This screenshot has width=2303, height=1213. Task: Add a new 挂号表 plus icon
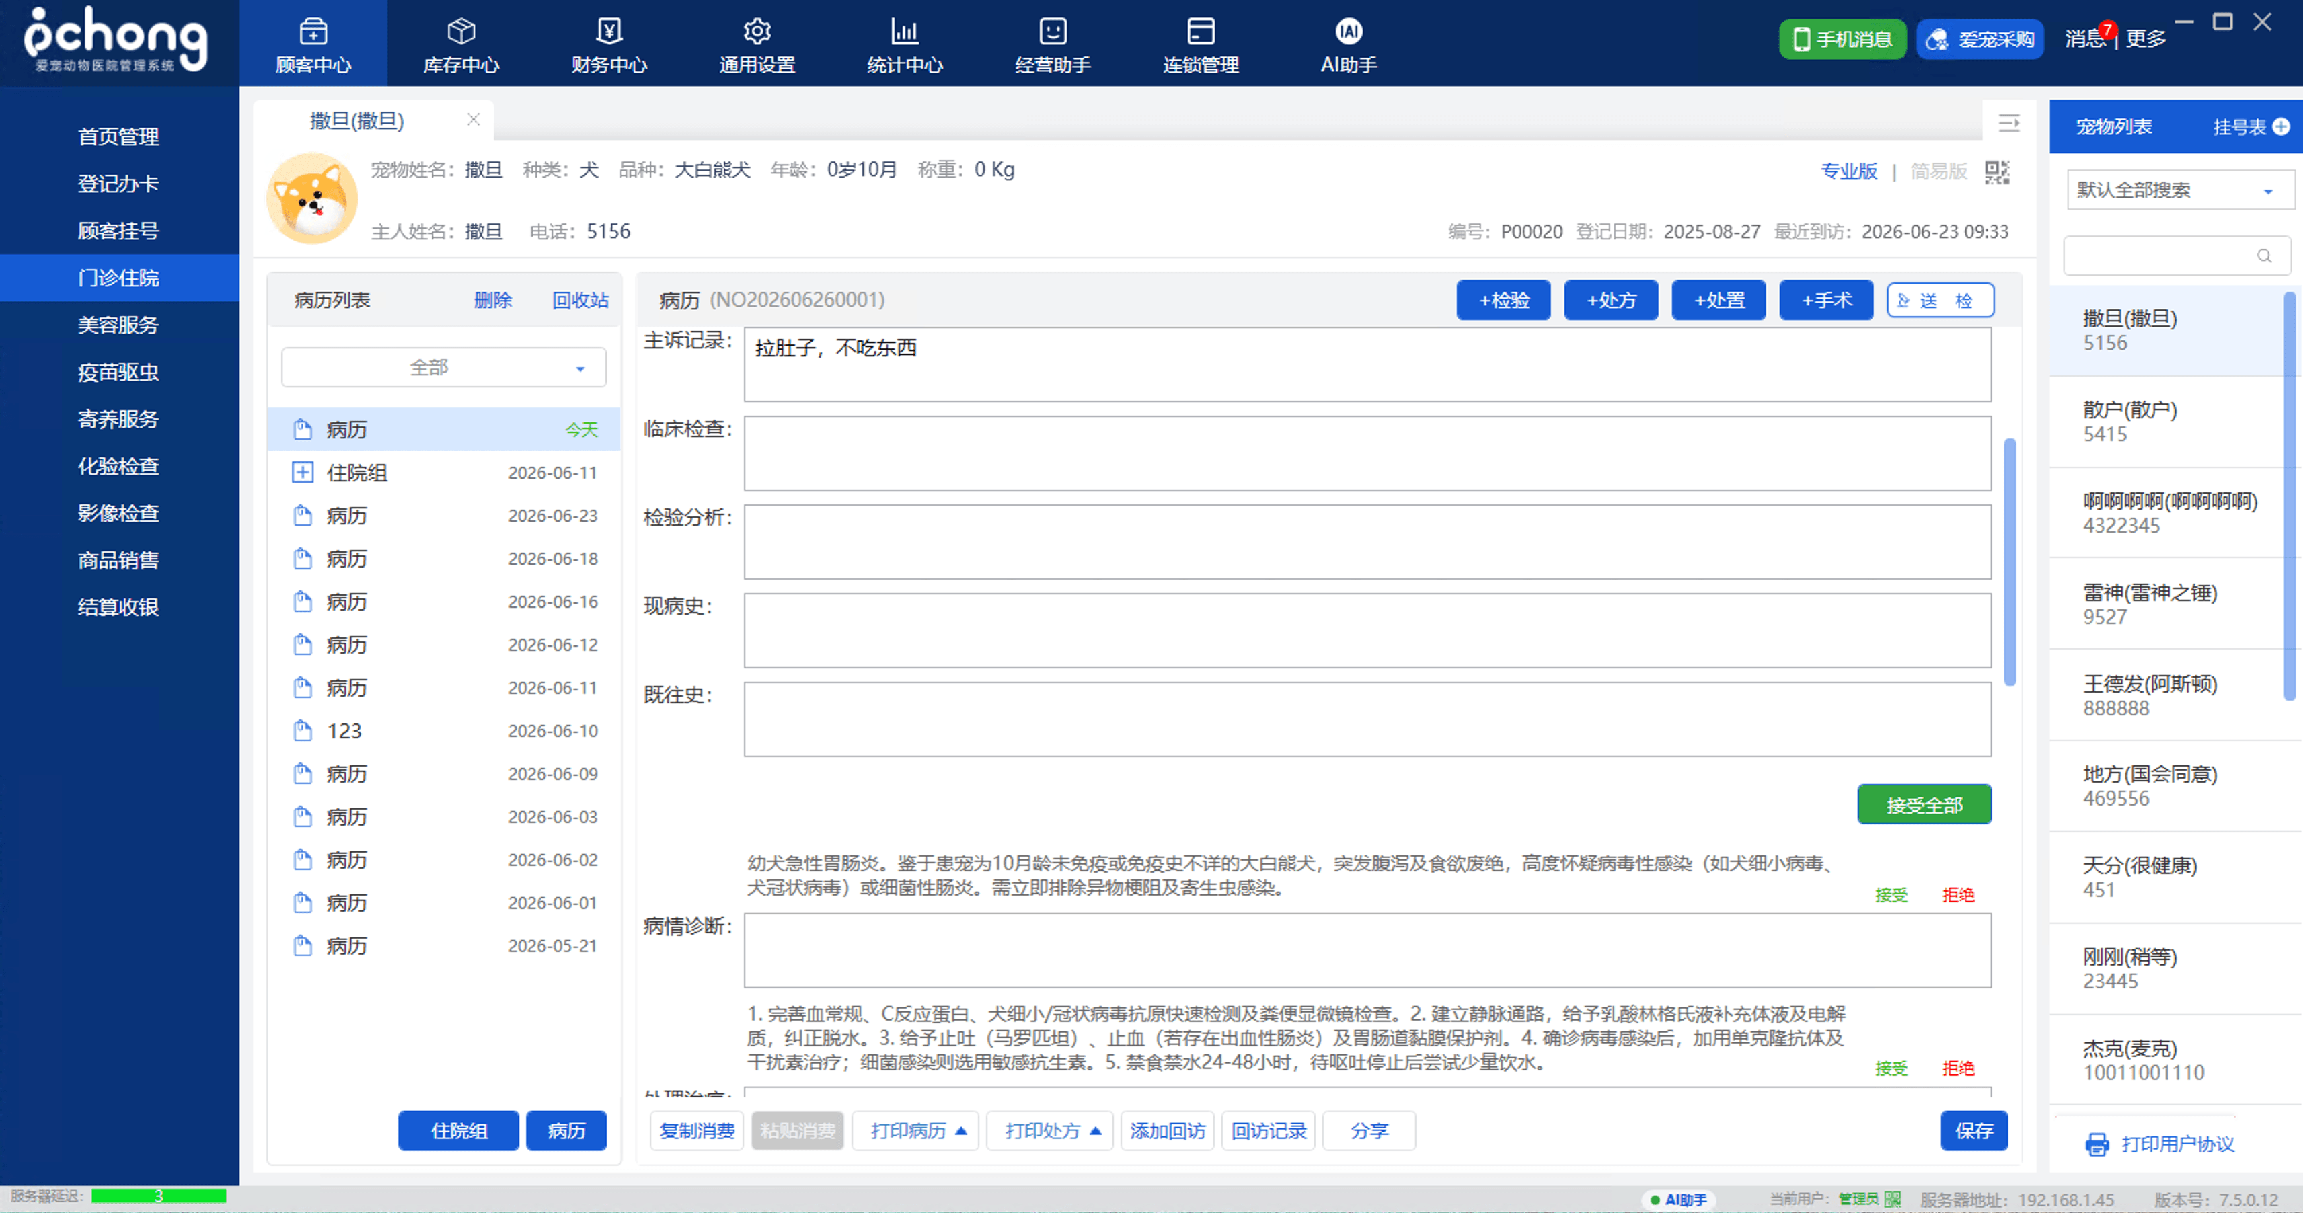click(2281, 127)
